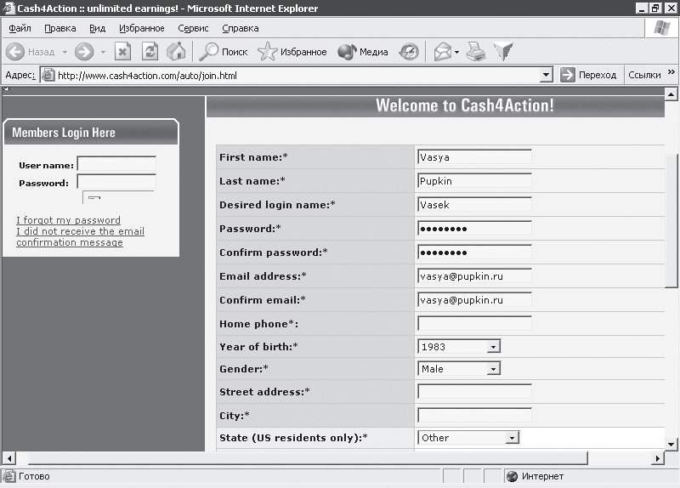The image size is (680, 488).
Task: Click the registration form Password field
Action: tap(474, 229)
